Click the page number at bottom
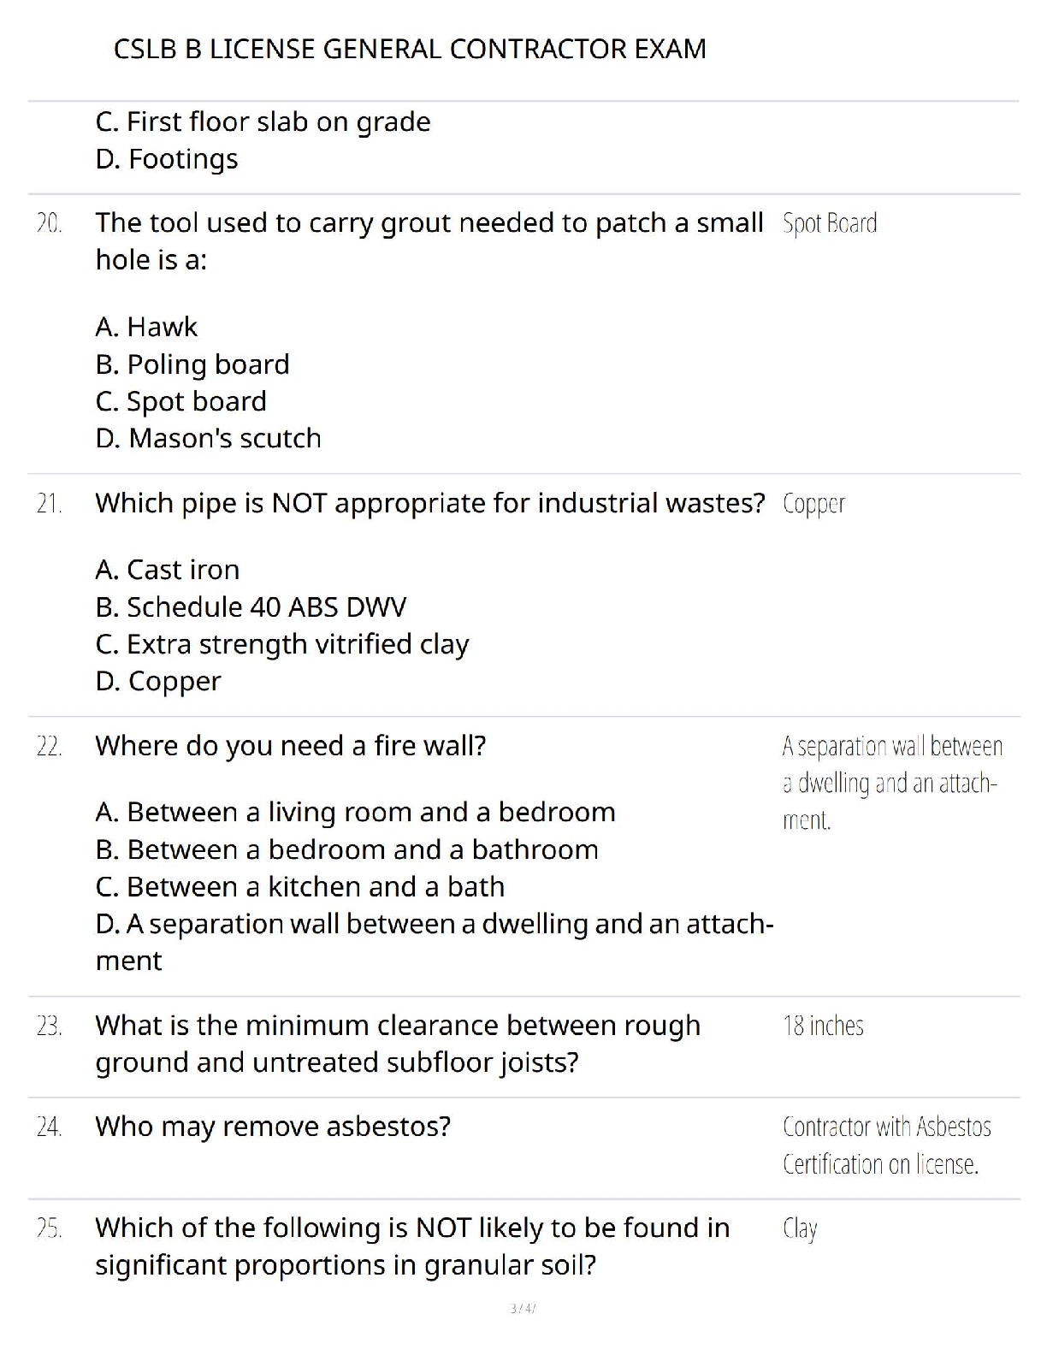The width and height of the screenshot is (1047, 1355). click(523, 1308)
